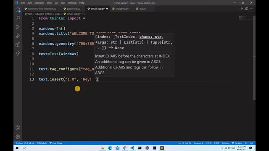Change CRLF end of line sequence

coord(216,143)
